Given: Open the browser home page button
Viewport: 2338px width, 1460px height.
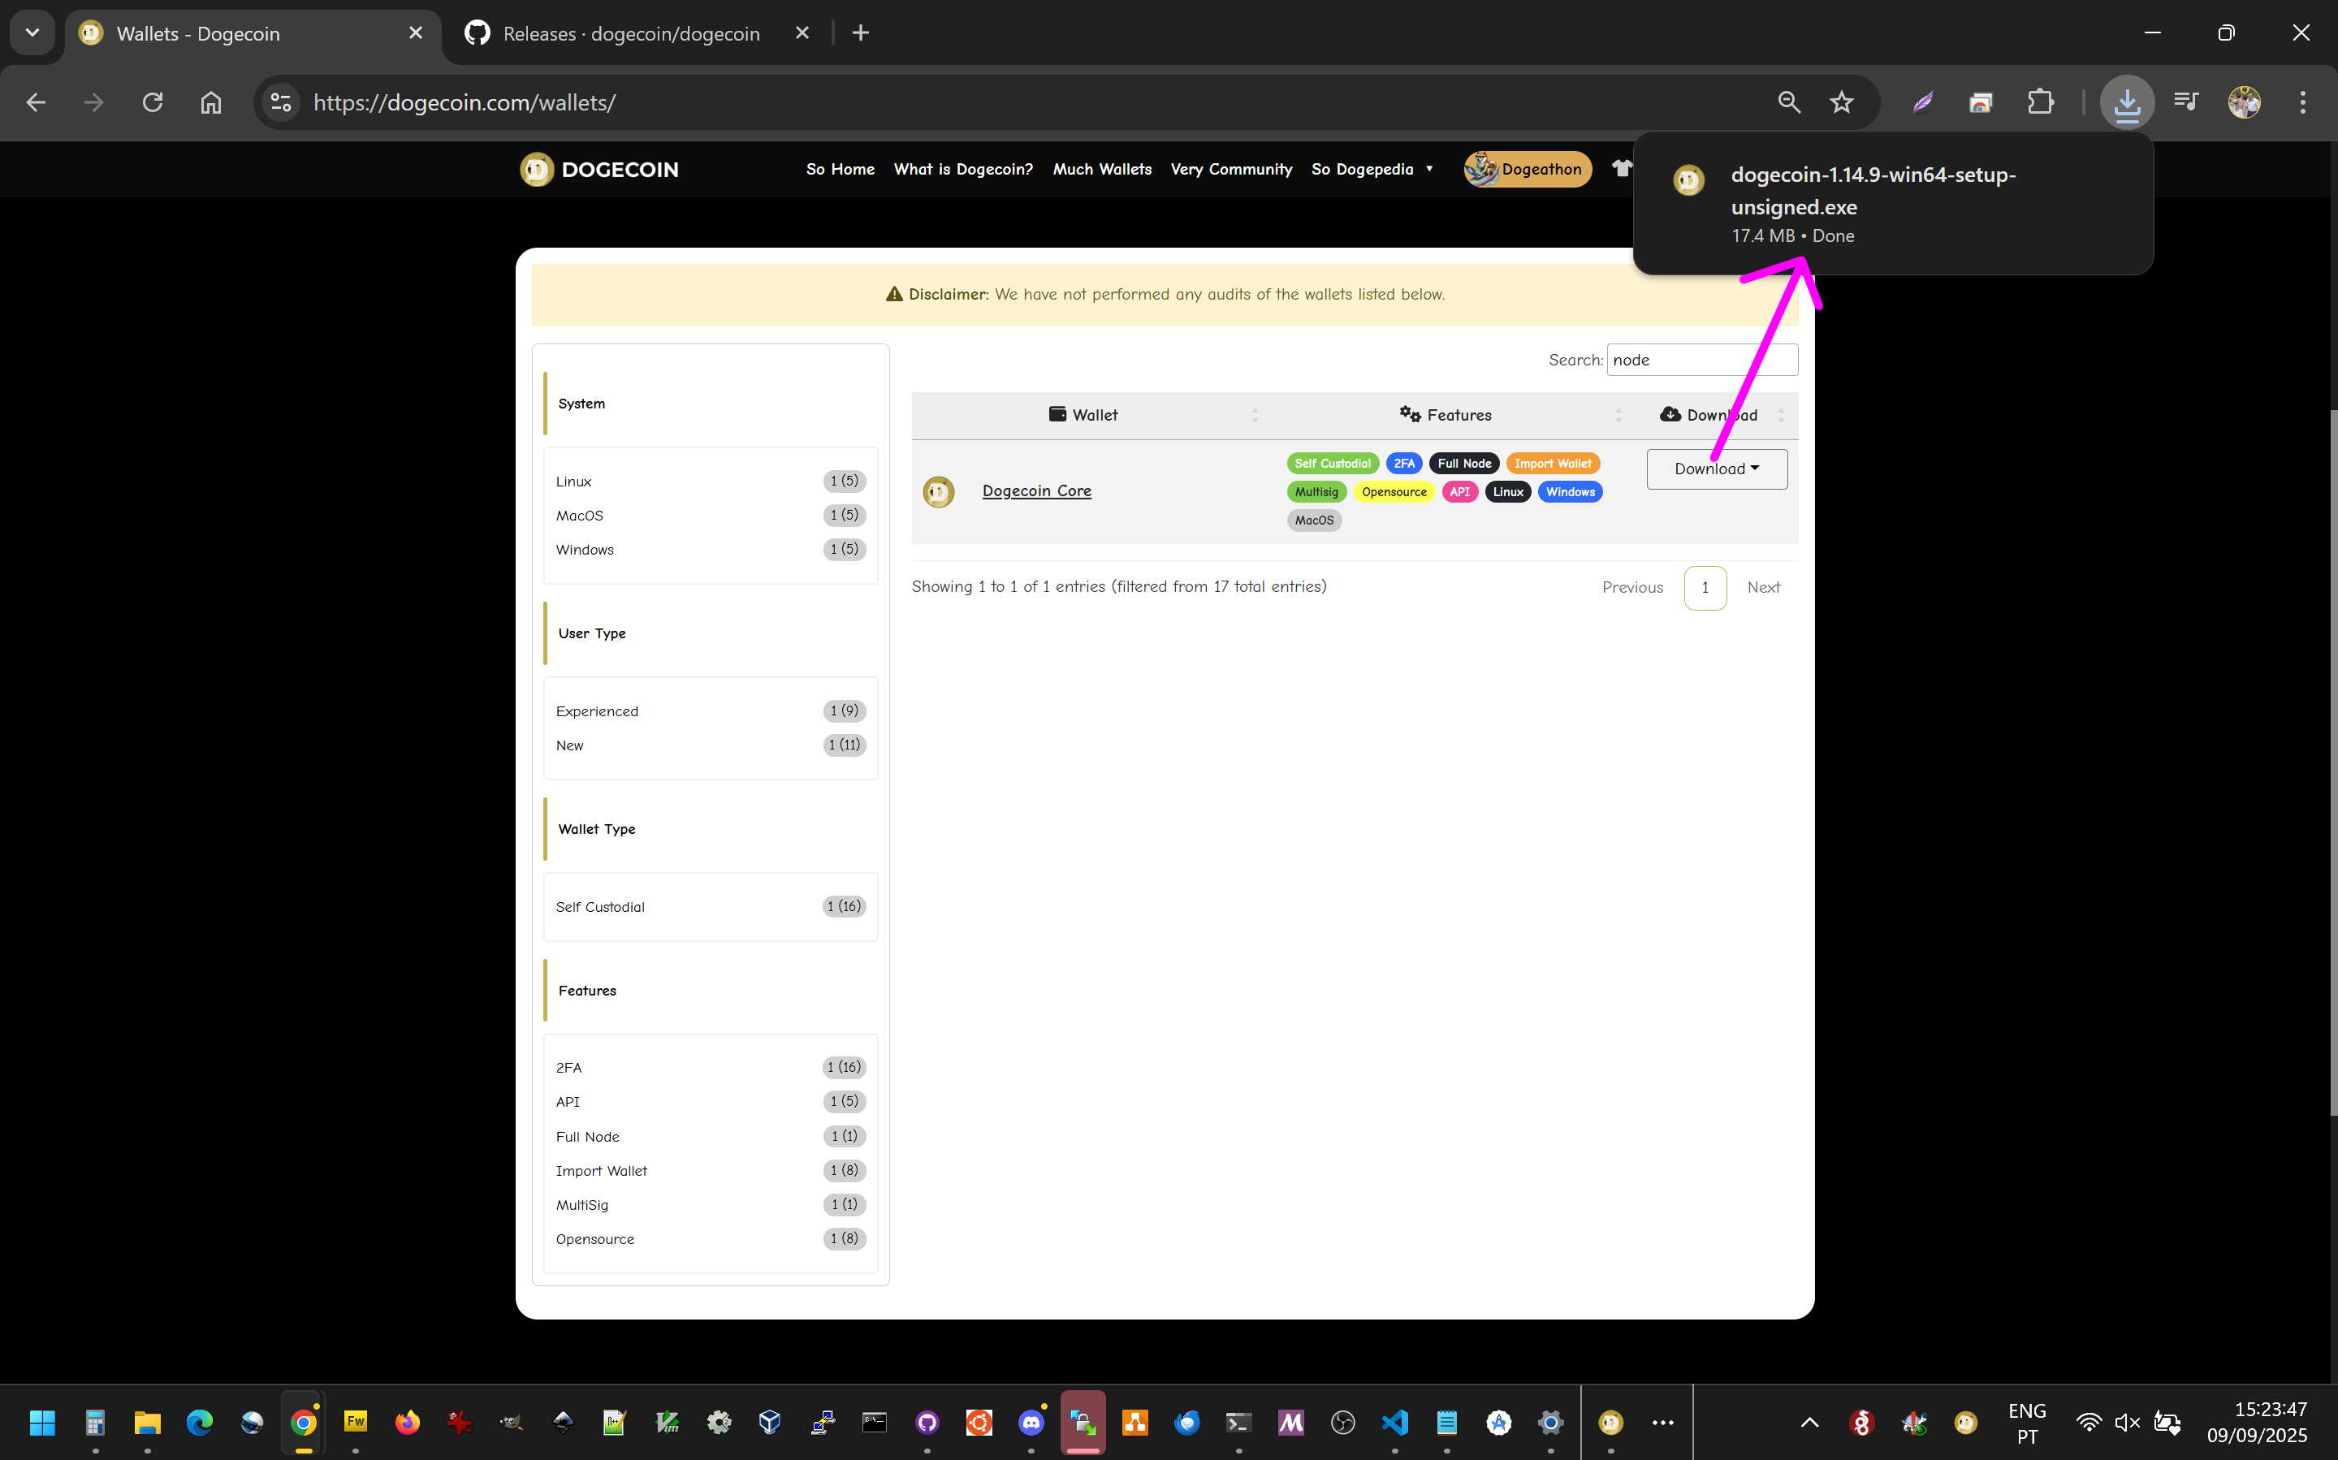Looking at the screenshot, I should [x=210, y=102].
